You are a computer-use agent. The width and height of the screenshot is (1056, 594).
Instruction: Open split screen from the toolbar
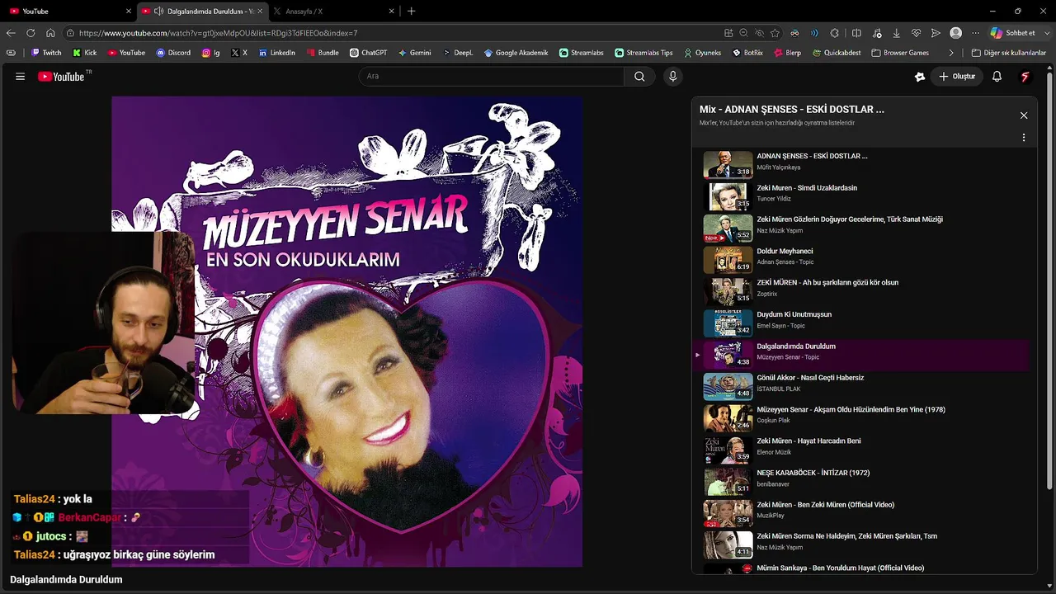[x=856, y=33]
